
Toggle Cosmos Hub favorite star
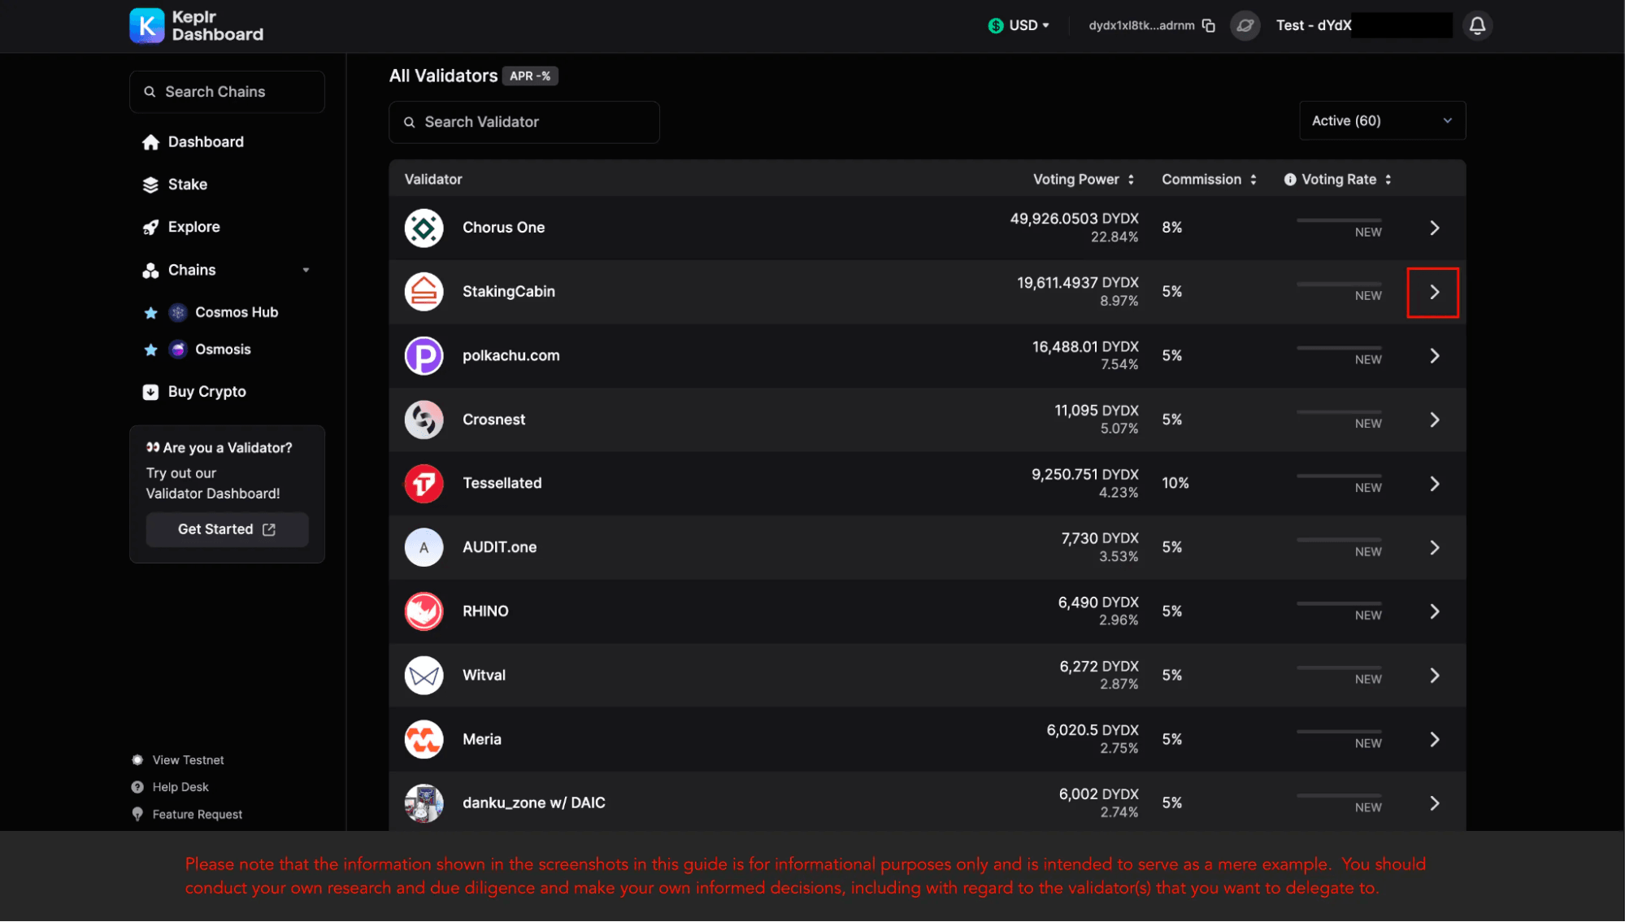point(150,312)
